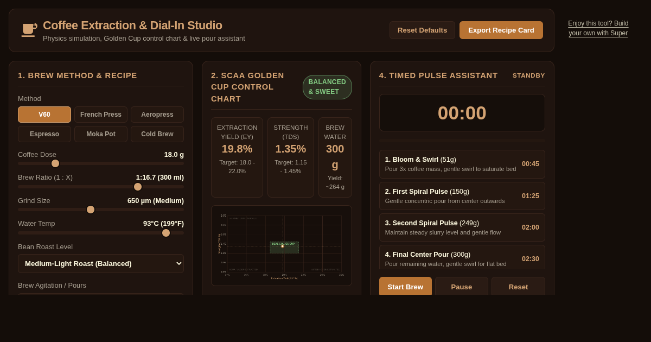This screenshot has height=342, width=651.
Task: Click the Golden Cup control chart
Action: [x=282, y=245]
